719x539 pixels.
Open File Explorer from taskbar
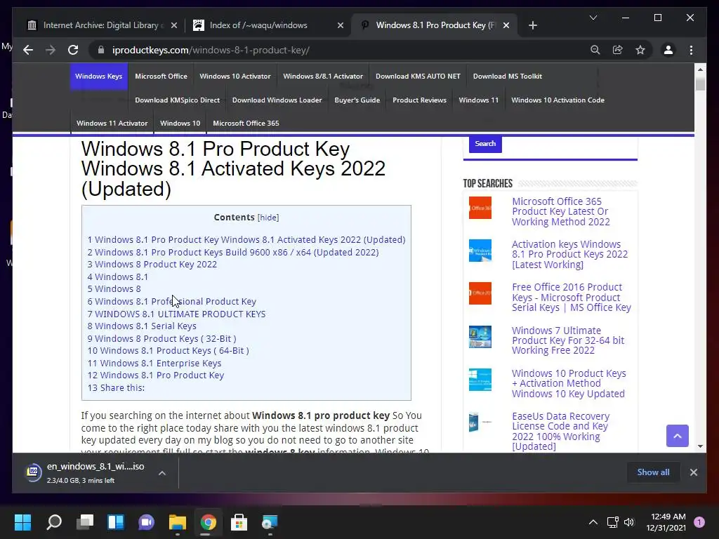click(178, 522)
